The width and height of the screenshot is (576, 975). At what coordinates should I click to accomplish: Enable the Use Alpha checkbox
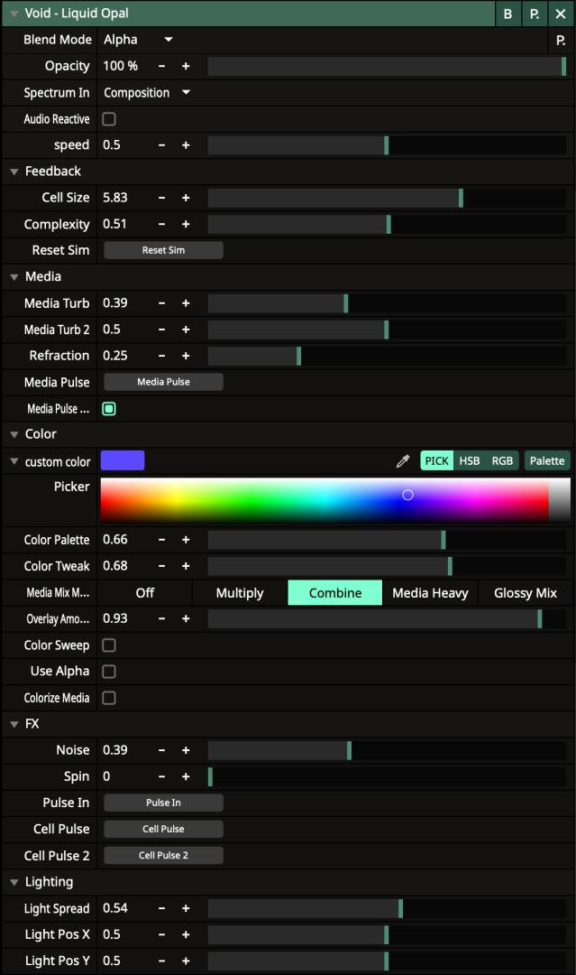[109, 672]
